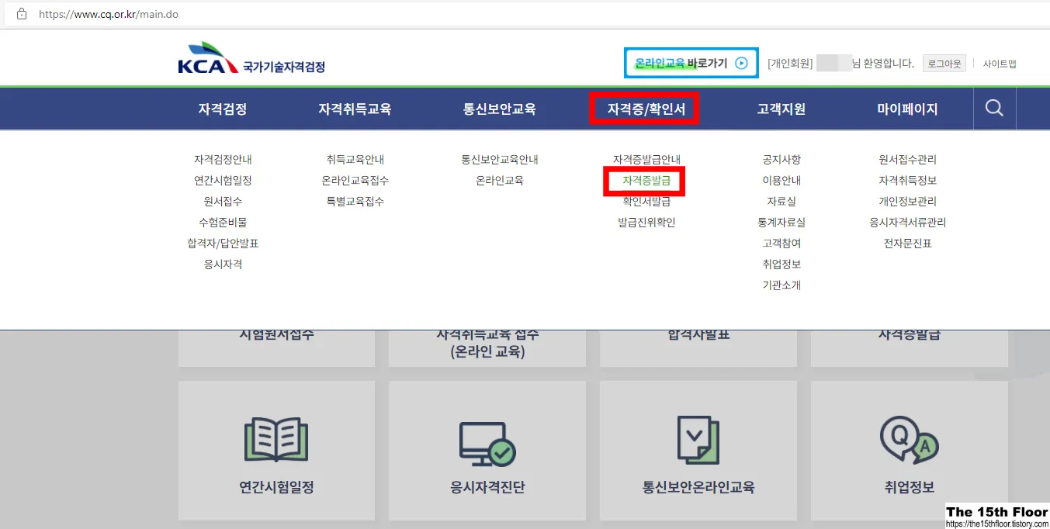The width and height of the screenshot is (1050, 529).
Task: Open the 통신보안교육 main menu
Action: tap(500, 109)
